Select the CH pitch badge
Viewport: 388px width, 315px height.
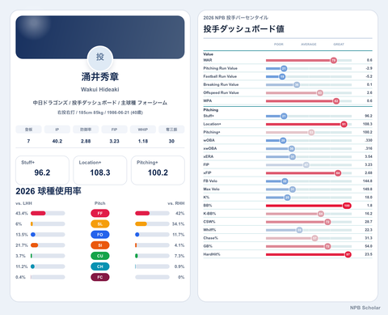[100, 266]
